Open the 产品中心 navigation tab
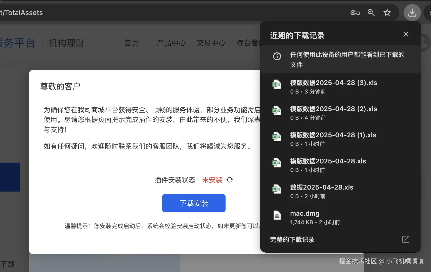This screenshot has height=272, width=431. coord(171,43)
